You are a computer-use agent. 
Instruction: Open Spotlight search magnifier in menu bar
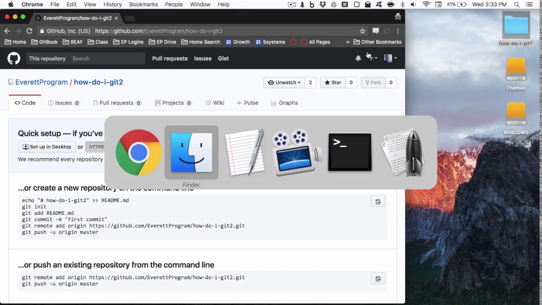tap(517, 4)
